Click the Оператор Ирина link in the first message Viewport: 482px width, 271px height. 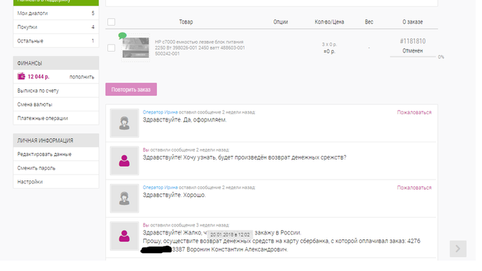160,112
